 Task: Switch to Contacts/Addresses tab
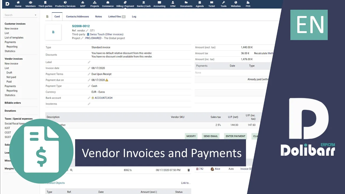[x=77, y=16]
